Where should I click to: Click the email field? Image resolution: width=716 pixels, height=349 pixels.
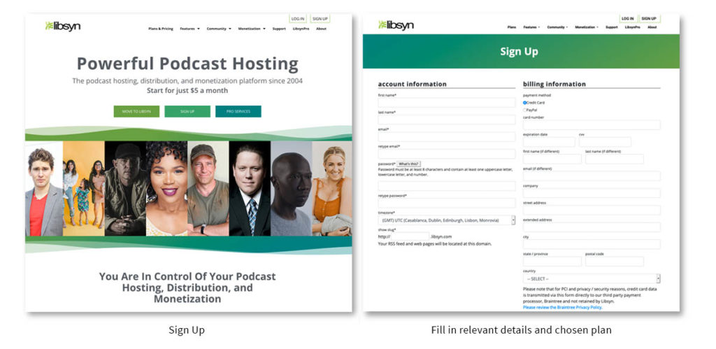coord(447,137)
